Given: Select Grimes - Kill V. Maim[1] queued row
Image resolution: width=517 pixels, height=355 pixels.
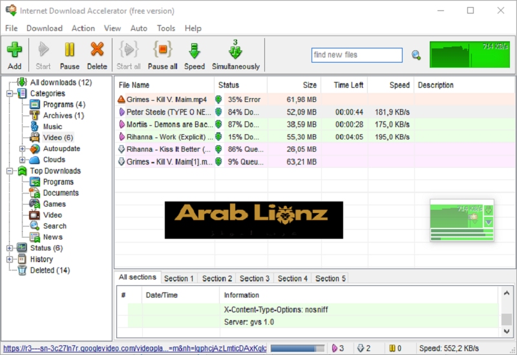Looking at the screenshot, I should pyautogui.click(x=315, y=162).
